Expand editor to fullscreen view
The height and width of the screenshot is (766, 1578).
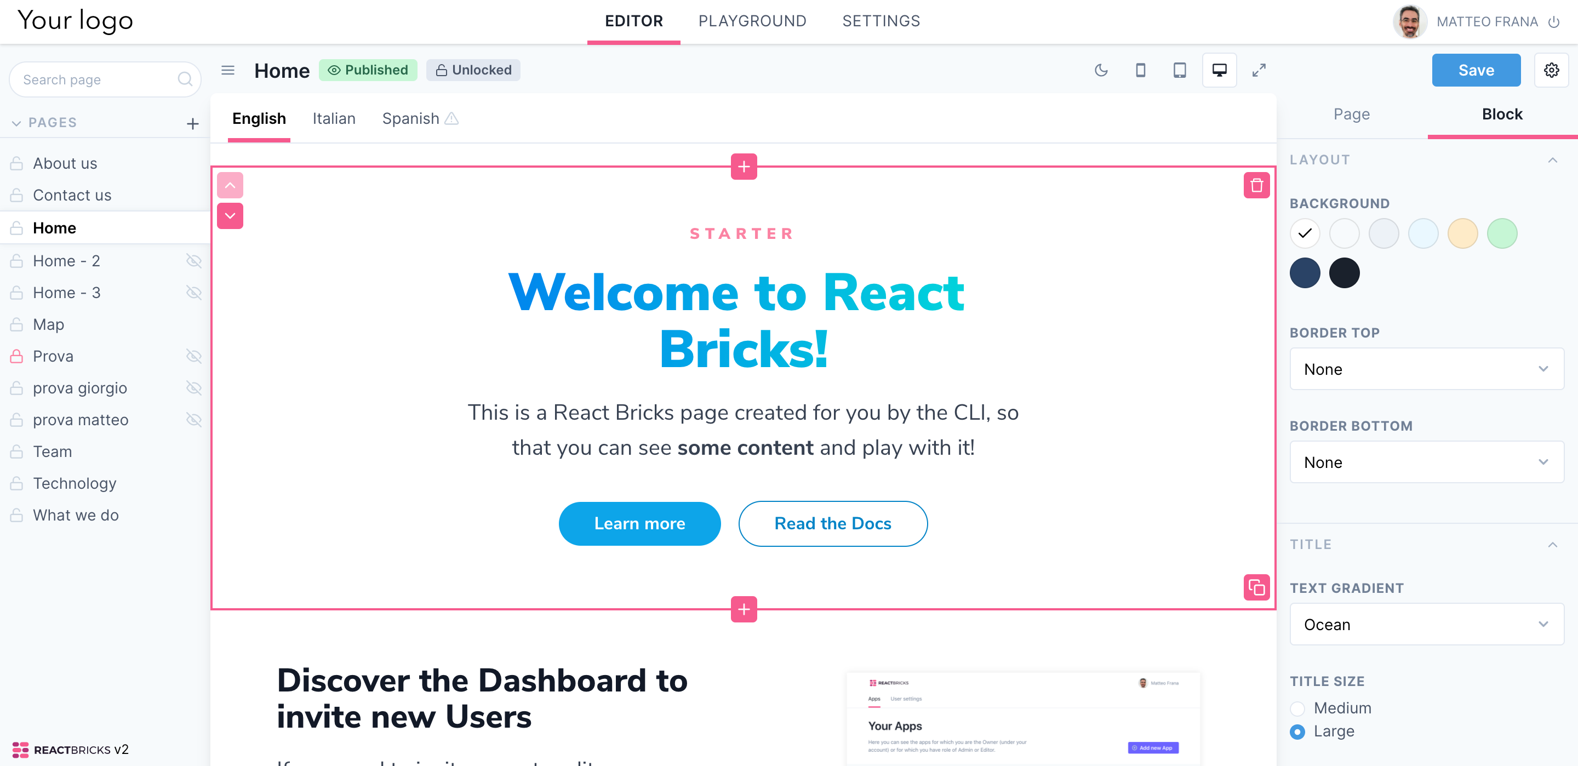coord(1259,70)
